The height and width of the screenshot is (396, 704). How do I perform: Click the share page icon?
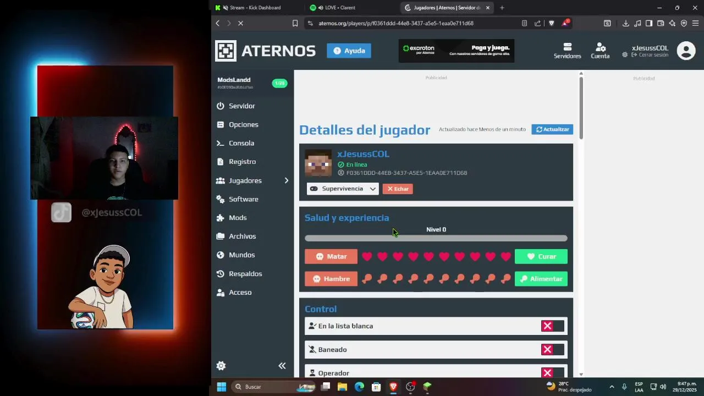[537, 23]
